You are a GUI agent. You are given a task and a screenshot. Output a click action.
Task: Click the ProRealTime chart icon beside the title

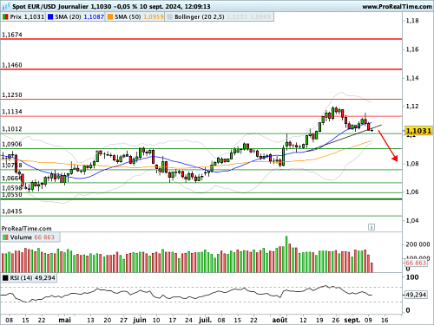(6, 6)
